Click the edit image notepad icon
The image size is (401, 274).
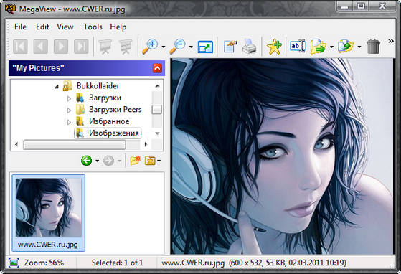point(230,46)
